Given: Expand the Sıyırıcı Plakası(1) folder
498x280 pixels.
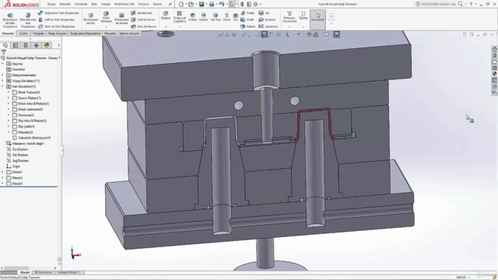Looking at the screenshot, I should click(x=9, y=98).
